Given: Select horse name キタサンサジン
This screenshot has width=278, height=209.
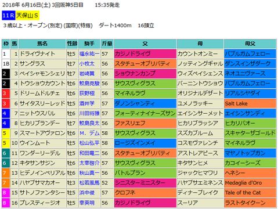Looking at the screenshot, I should tap(38, 163).
